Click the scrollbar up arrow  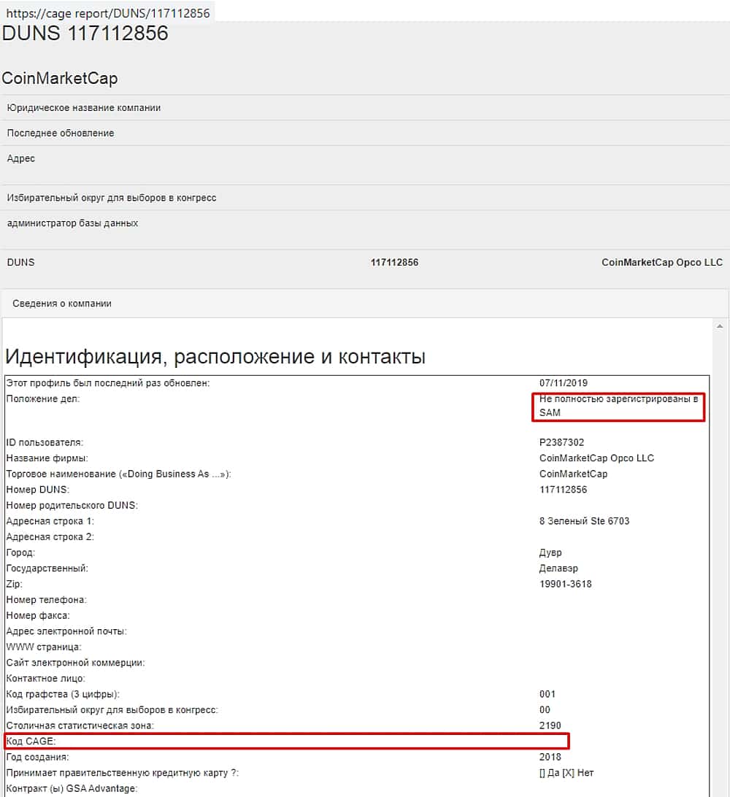click(721, 326)
